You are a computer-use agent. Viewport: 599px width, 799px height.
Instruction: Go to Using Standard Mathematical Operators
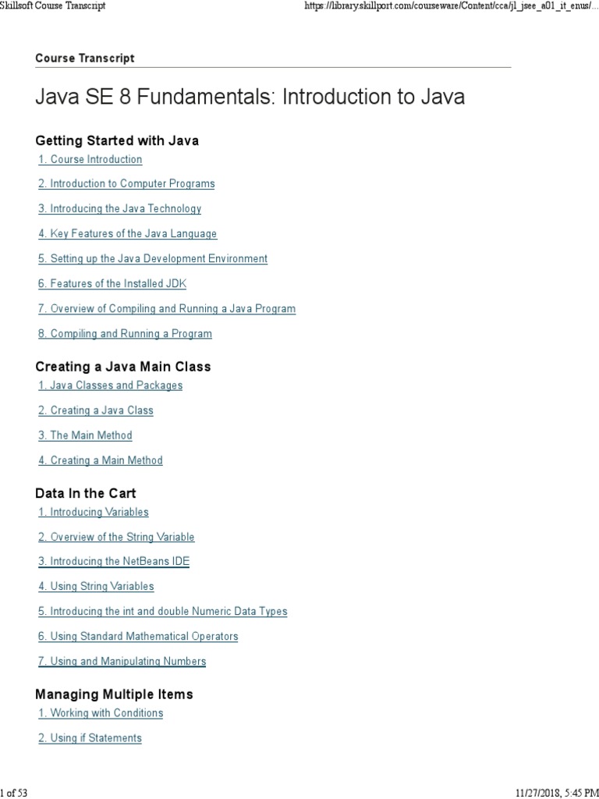[x=138, y=636]
